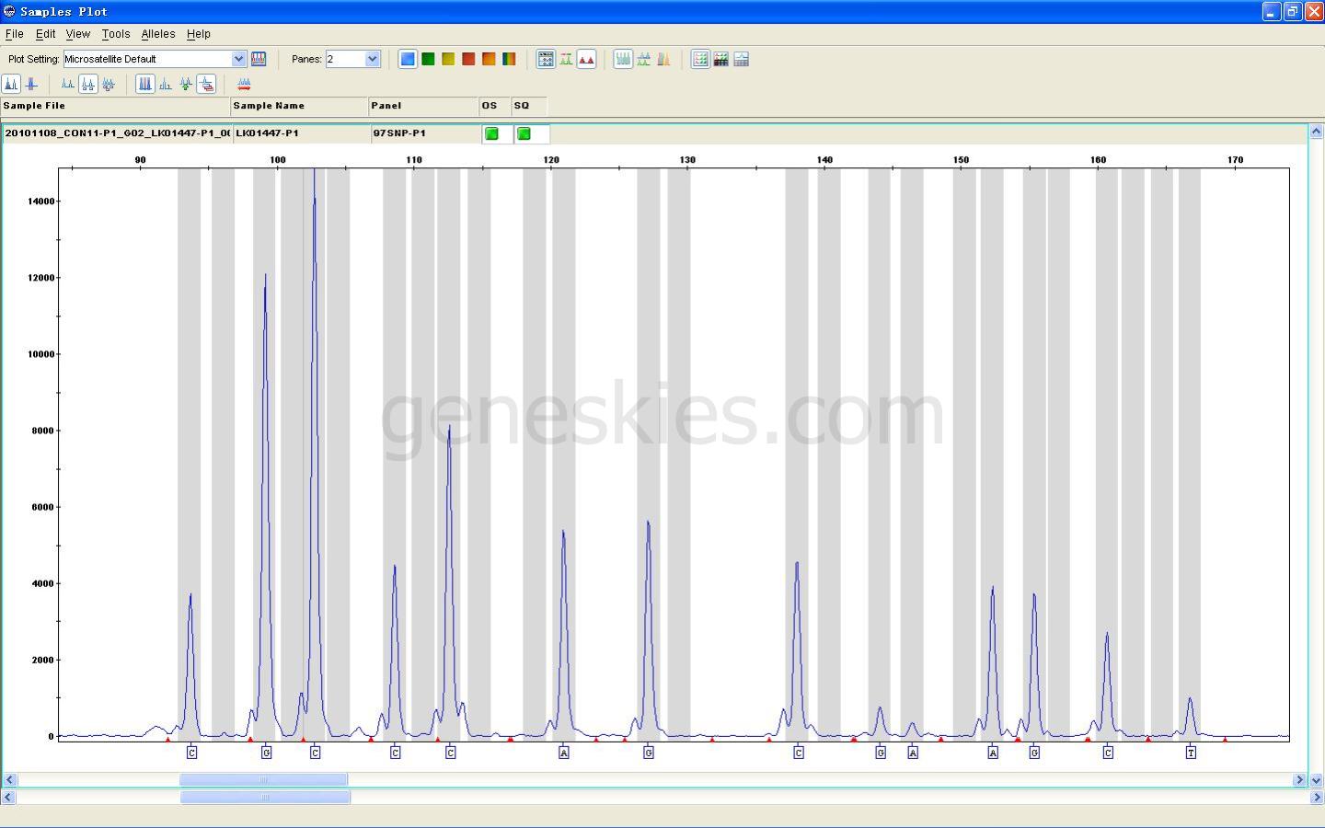The width and height of the screenshot is (1325, 828).
Task: Open the plot settings editor icon
Action: click(x=259, y=59)
